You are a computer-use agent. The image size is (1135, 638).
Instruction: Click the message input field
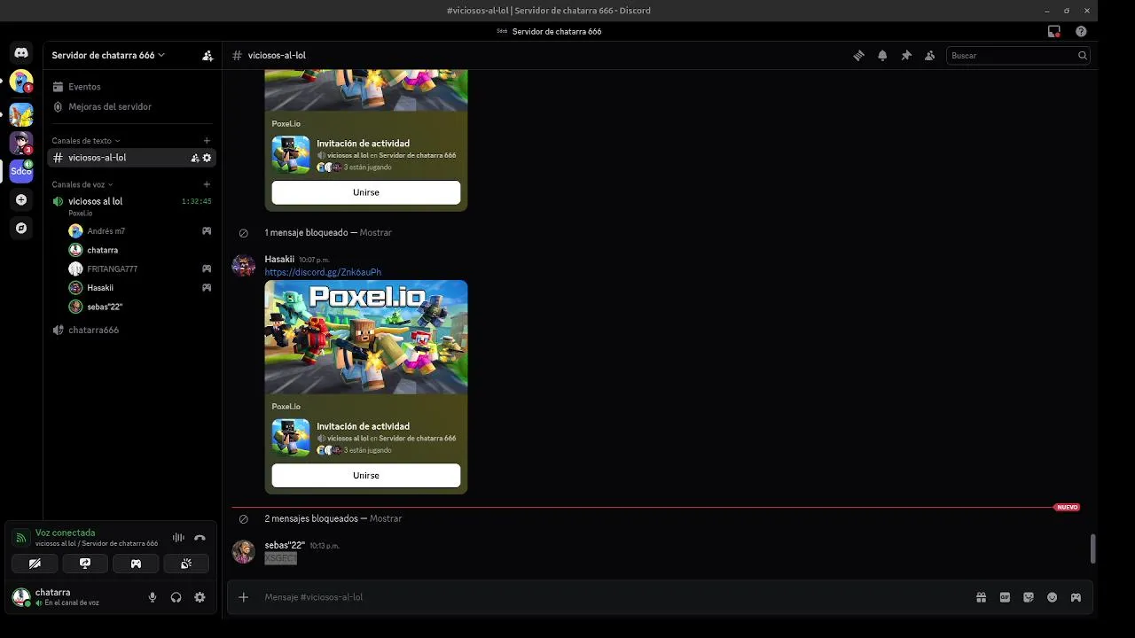pyautogui.click(x=612, y=597)
